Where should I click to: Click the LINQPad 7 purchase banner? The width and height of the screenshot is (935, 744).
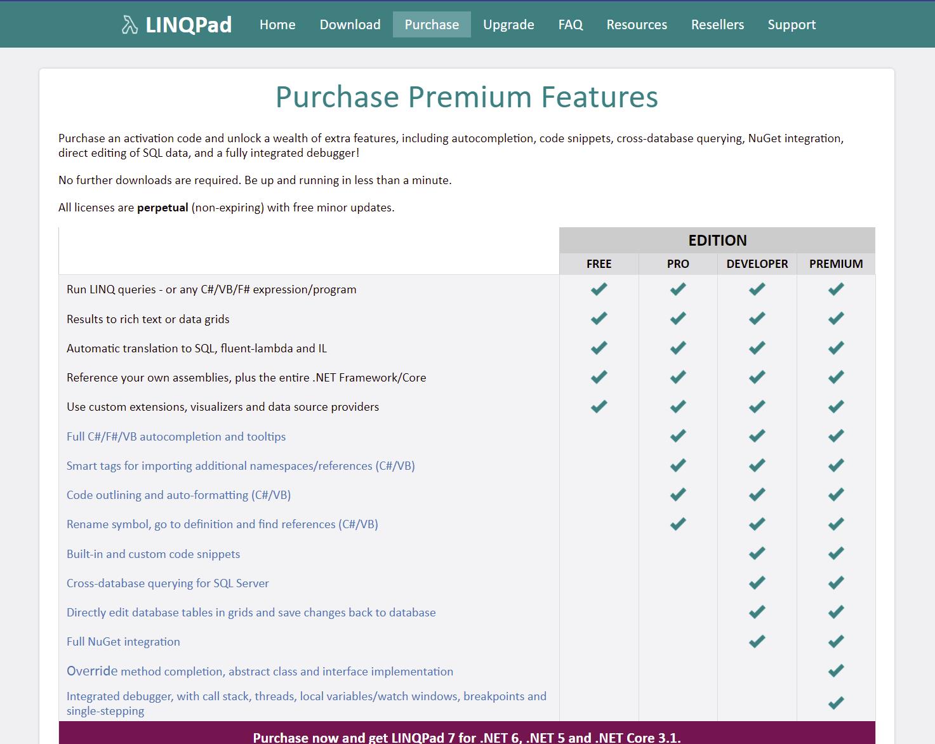(x=467, y=736)
